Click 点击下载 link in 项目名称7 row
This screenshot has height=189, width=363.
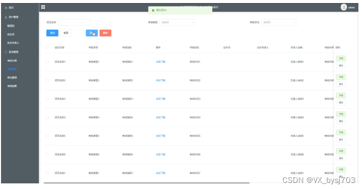click(161, 173)
